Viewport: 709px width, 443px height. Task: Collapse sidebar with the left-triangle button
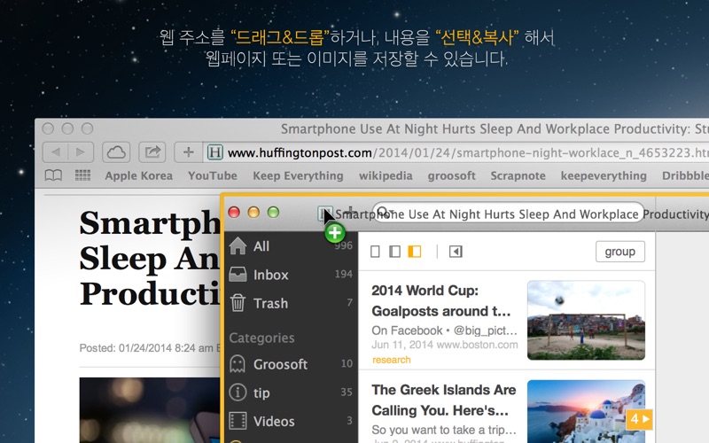(456, 252)
